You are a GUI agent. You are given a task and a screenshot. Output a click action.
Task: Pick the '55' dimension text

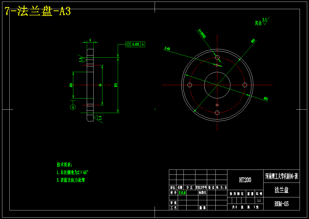(100, 85)
